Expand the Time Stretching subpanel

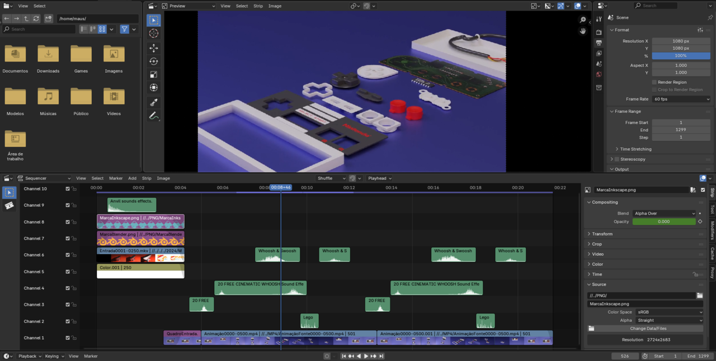click(x=635, y=149)
